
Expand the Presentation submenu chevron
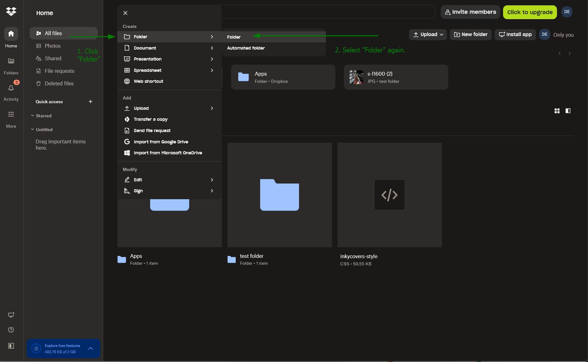click(x=212, y=59)
